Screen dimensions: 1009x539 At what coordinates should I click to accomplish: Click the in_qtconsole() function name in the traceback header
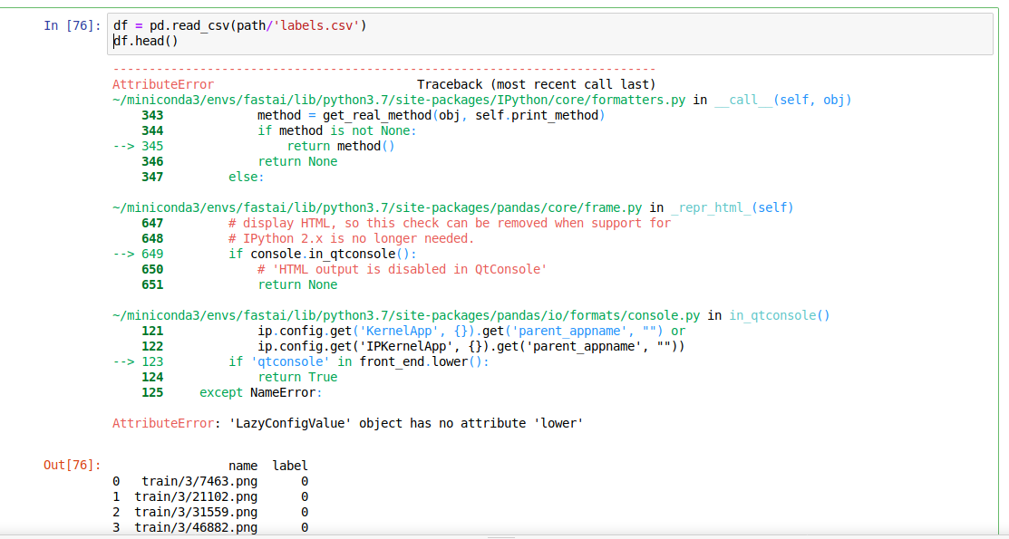click(780, 315)
